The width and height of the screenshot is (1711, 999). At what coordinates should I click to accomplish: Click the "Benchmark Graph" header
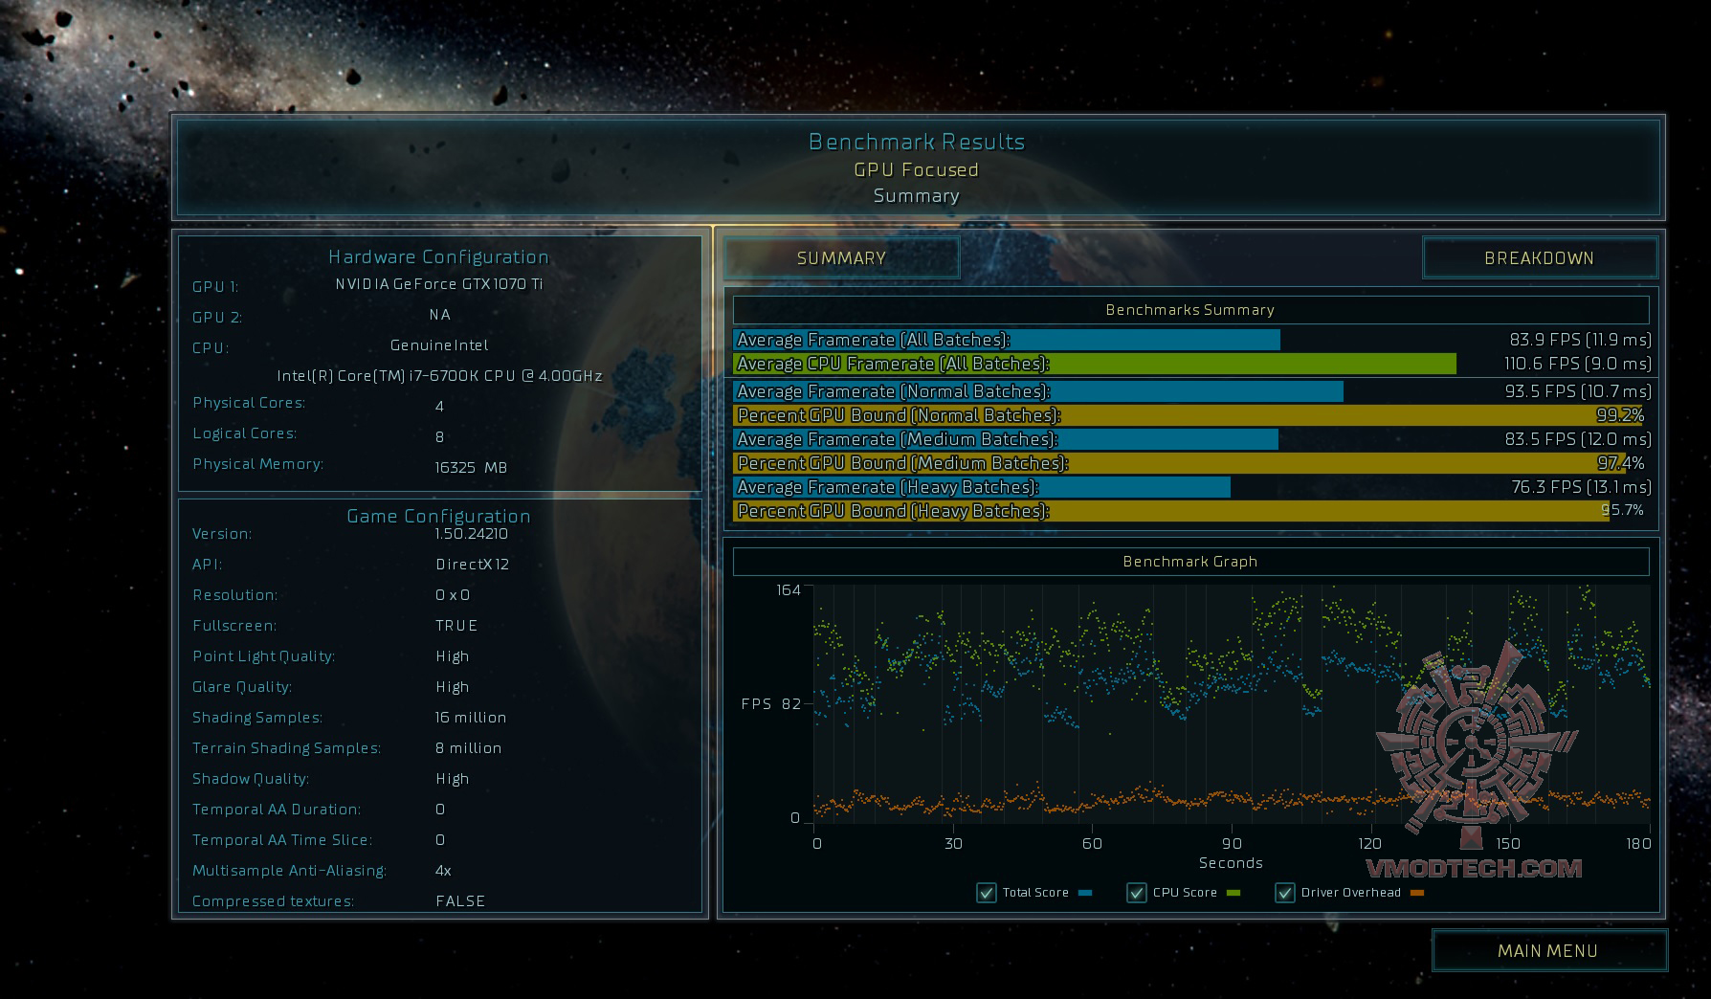tap(1190, 562)
